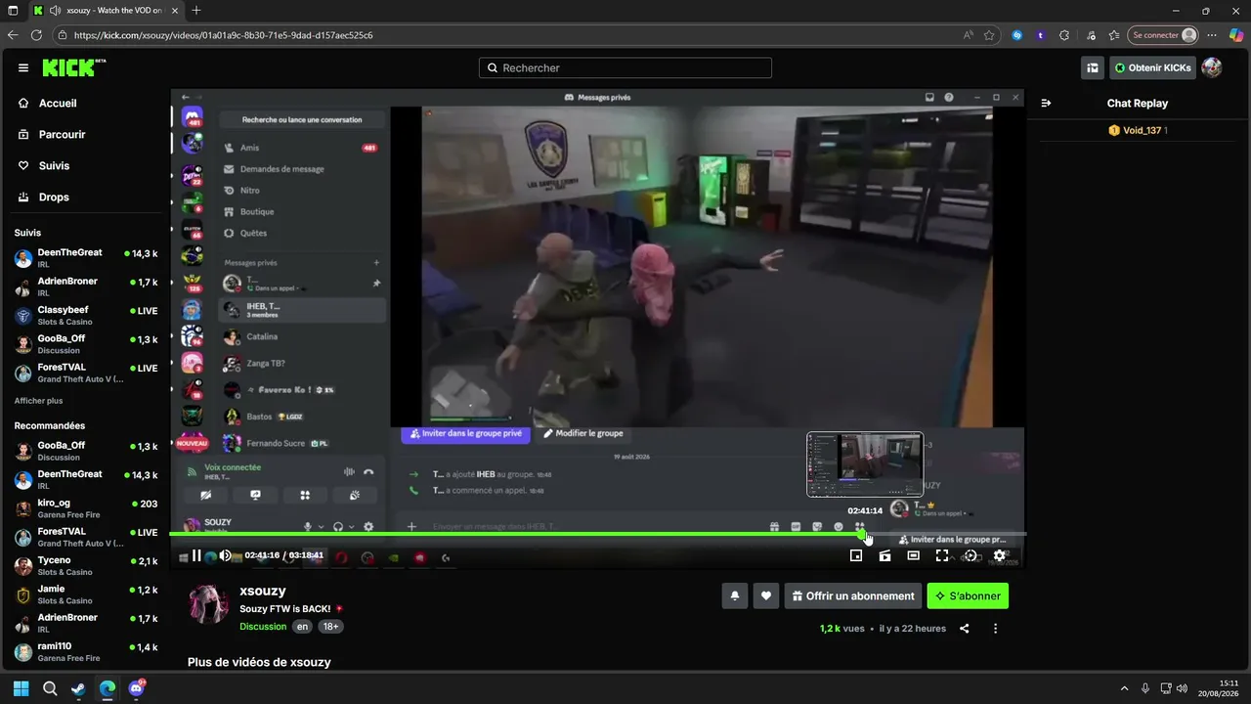The height and width of the screenshot is (704, 1251).
Task: Open kiro_og in recommended channels
Action: (85, 508)
